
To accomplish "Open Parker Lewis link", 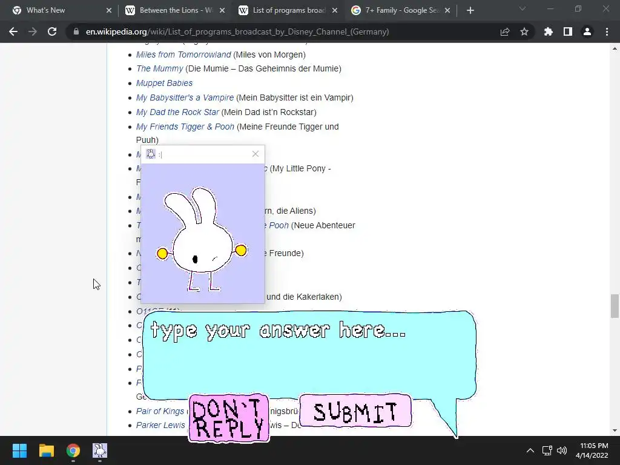I will [x=160, y=425].
